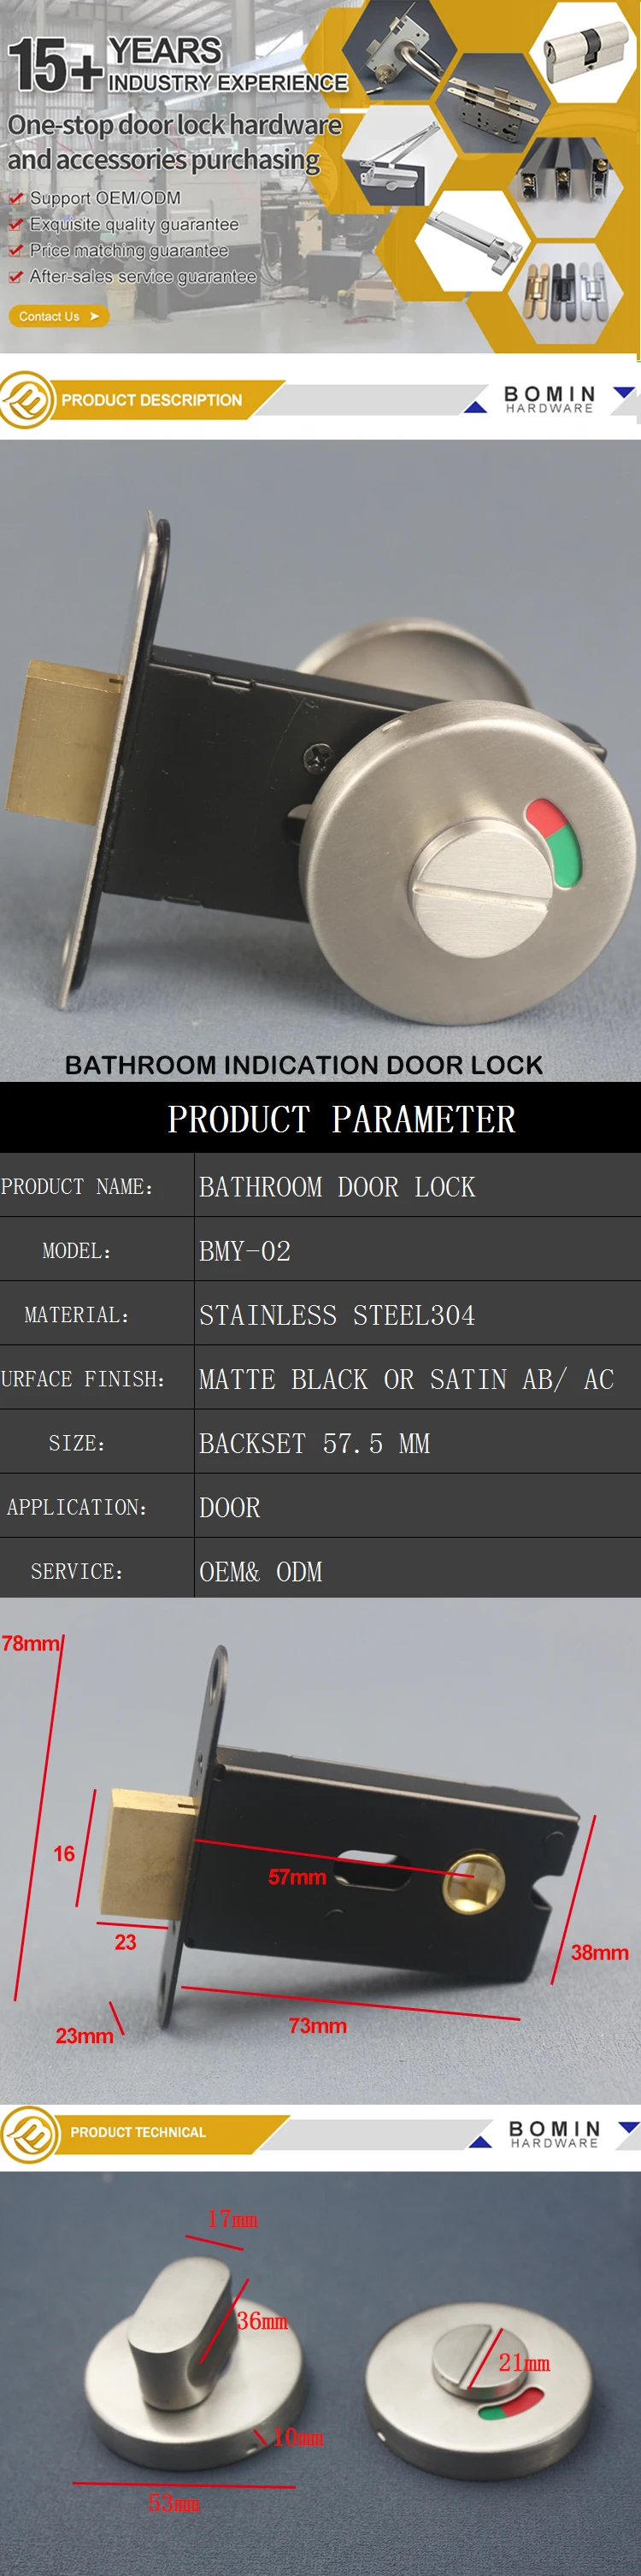Select the 'MATERIAL:' label cell
The image size is (641, 2576).
tap(96, 1313)
